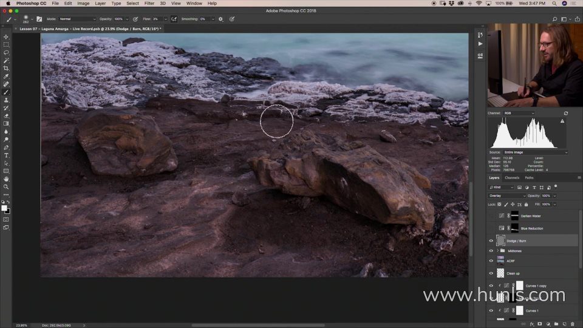
Task: Expand the Midtones group
Action: (498, 251)
